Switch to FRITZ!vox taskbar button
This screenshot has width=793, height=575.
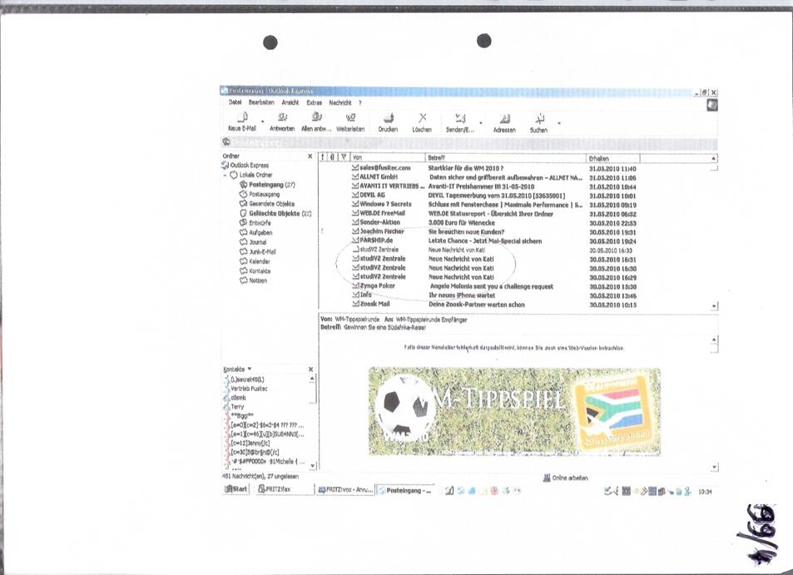coord(346,489)
